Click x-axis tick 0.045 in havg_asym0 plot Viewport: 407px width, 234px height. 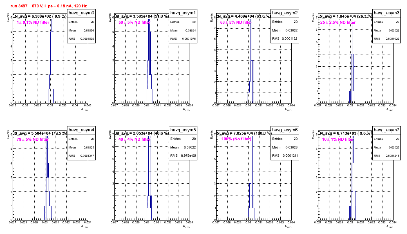tap(87, 106)
